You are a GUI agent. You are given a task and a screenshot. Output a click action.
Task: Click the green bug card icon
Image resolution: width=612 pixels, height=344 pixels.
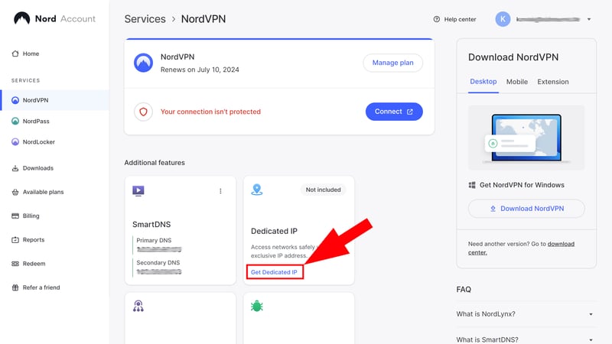click(257, 307)
